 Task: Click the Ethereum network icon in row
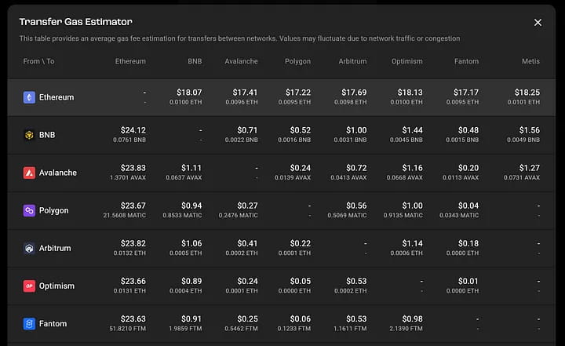click(29, 97)
